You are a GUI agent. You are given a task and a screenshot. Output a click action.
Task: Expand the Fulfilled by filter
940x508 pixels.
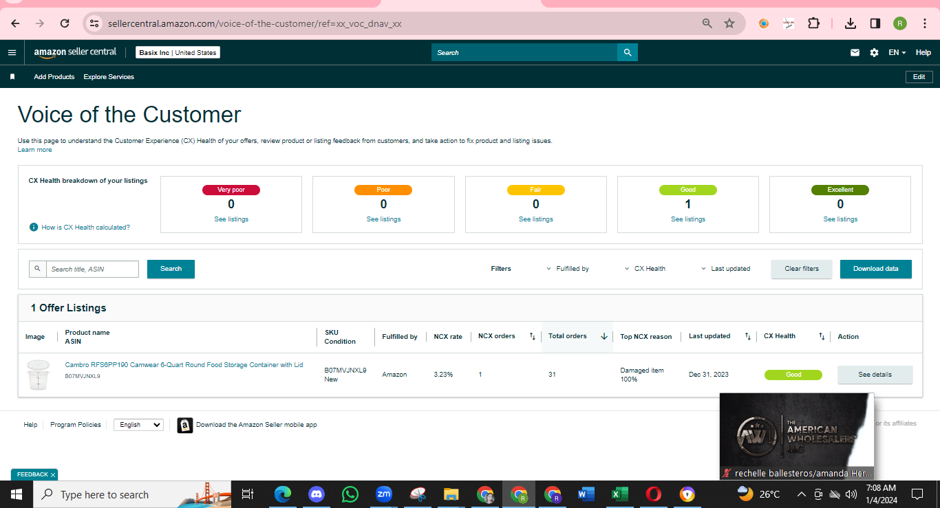[568, 269]
